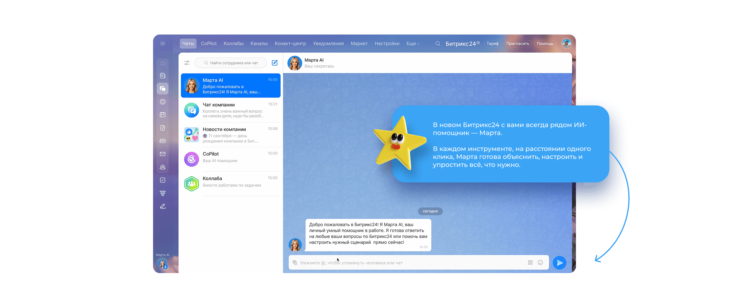Open the Documents icon in the left sidebar
This screenshot has height=289, width=729.
point(163,128)
